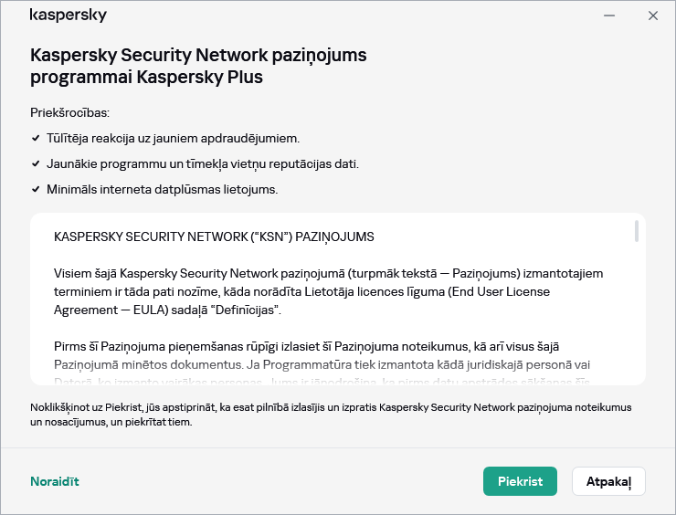Click checkmark beside Tūlītēja reakcija benefit
This screenshot has height=515, width=676.
(x=35, y=138)
